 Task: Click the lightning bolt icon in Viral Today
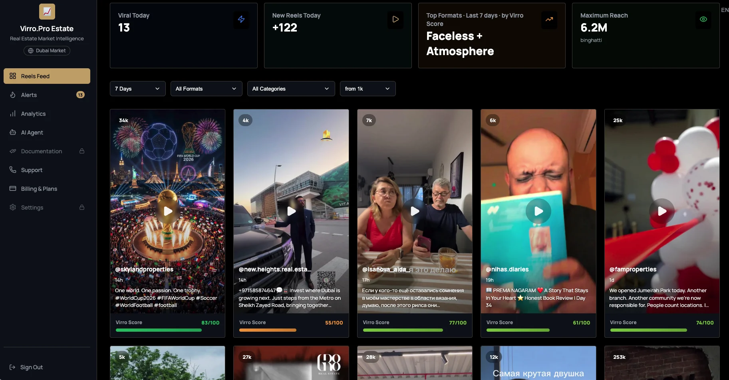coord(241,19)
